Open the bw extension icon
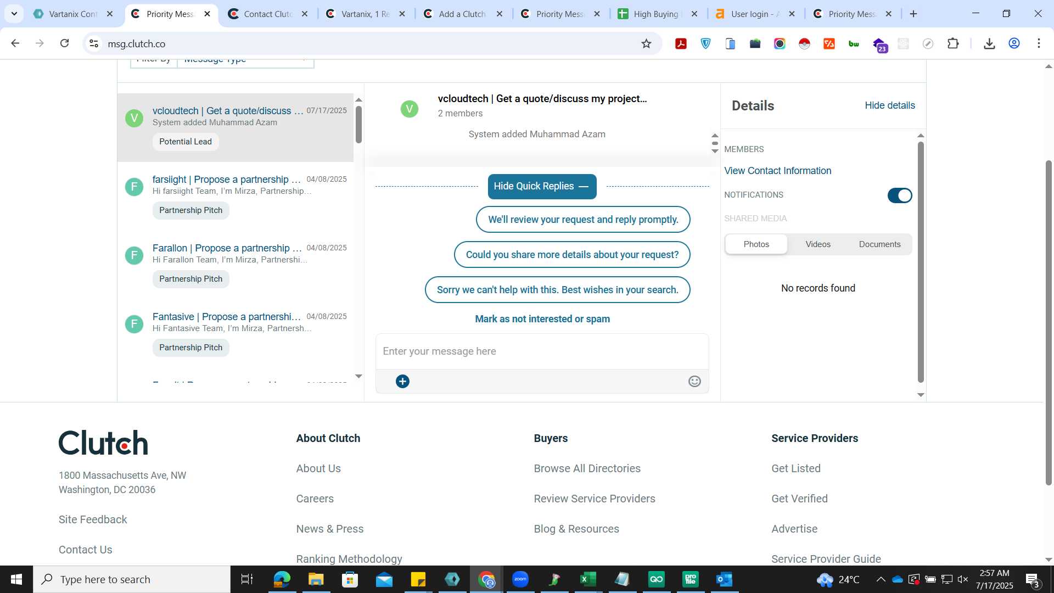This screenshot has width=1054, height=593. point(854,44)
